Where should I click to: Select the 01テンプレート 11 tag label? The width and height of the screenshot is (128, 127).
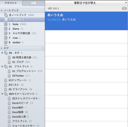[20, 80]
